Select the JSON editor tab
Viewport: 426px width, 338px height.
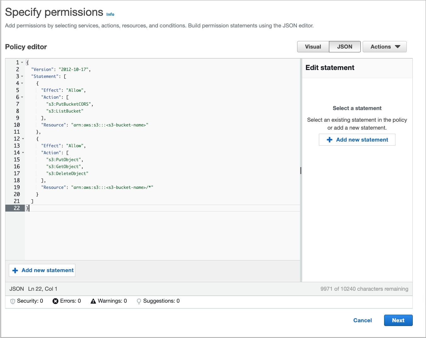(344, 46)
